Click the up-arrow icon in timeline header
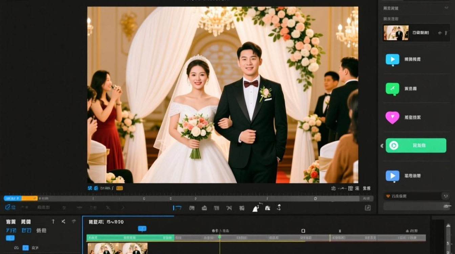The height and width of the screenshot is (254, 455). coord(53,221)
